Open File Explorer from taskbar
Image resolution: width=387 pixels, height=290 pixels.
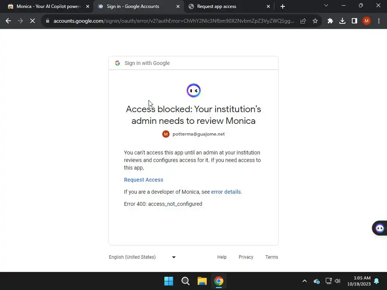point(202,281)
